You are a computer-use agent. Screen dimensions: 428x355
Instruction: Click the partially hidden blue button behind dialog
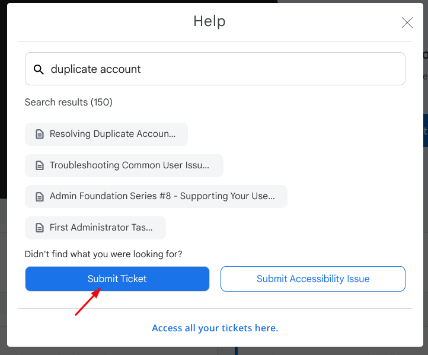click(x=425, y=130)
